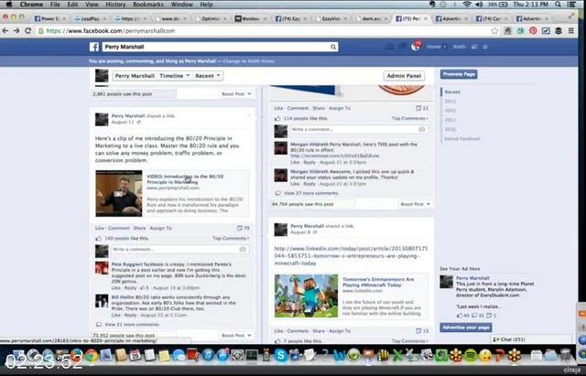586x376 pixels.
Task: Open the dropdown arrow next to Home
Action: [445, 47]
